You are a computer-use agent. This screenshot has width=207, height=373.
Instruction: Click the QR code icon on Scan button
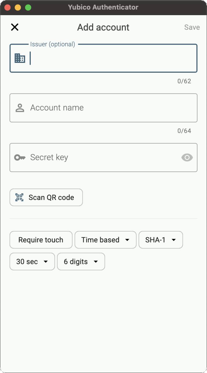(19, 197)
